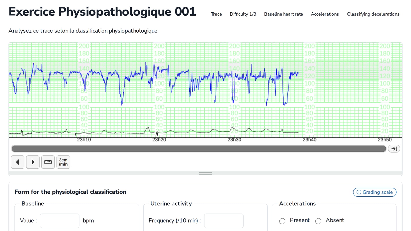Click the 23h20 time marker
The image size is (411, 231).
click(x=159, y=140)
